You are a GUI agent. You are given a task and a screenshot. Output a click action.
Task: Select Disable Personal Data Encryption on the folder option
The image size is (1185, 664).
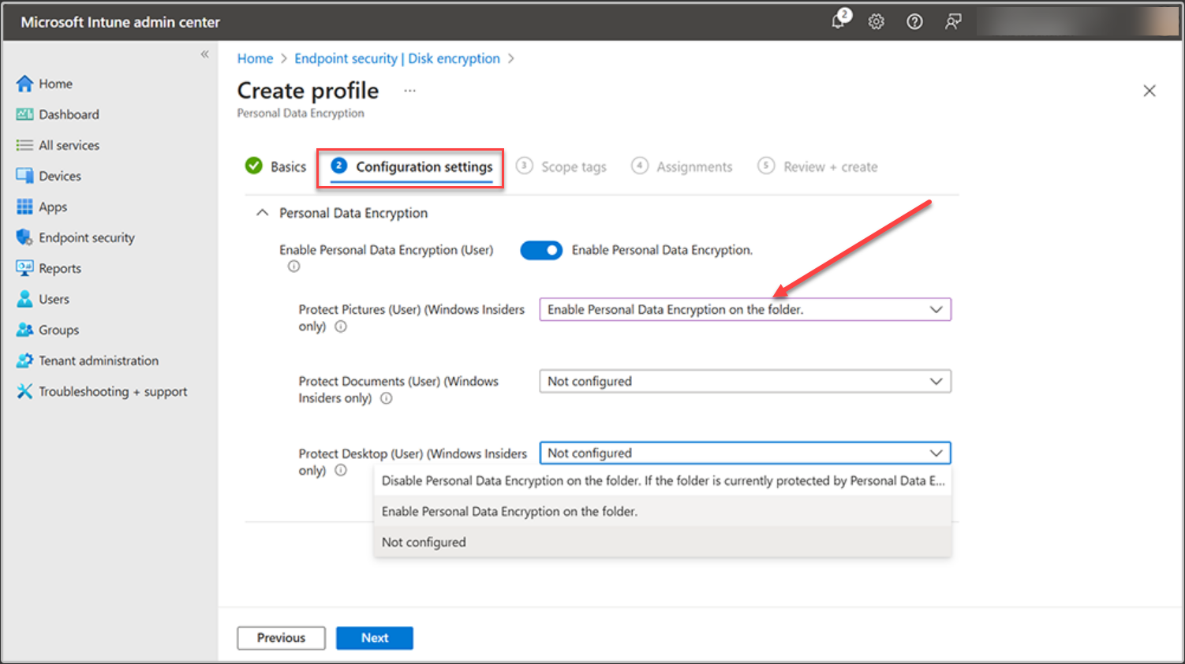pyautogui.click(x=663, y=480)
